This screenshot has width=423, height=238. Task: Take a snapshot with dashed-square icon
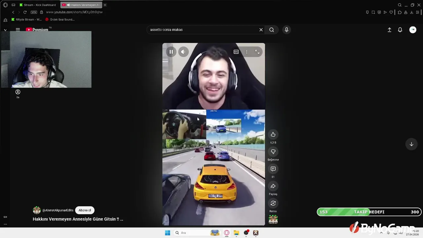point(373,12)
